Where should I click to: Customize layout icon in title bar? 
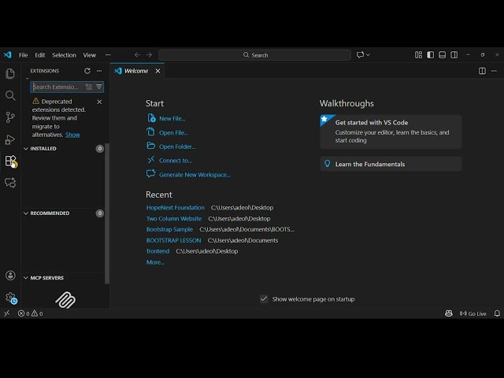tap(418, 55)
